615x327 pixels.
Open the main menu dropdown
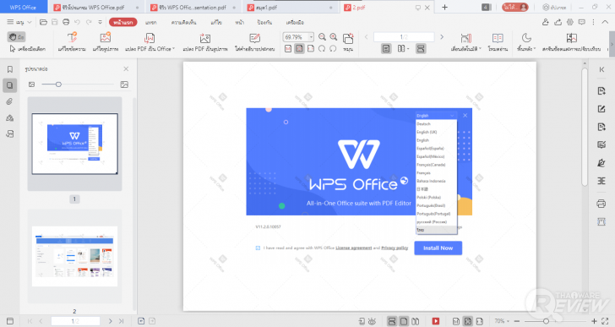point(19,22)
